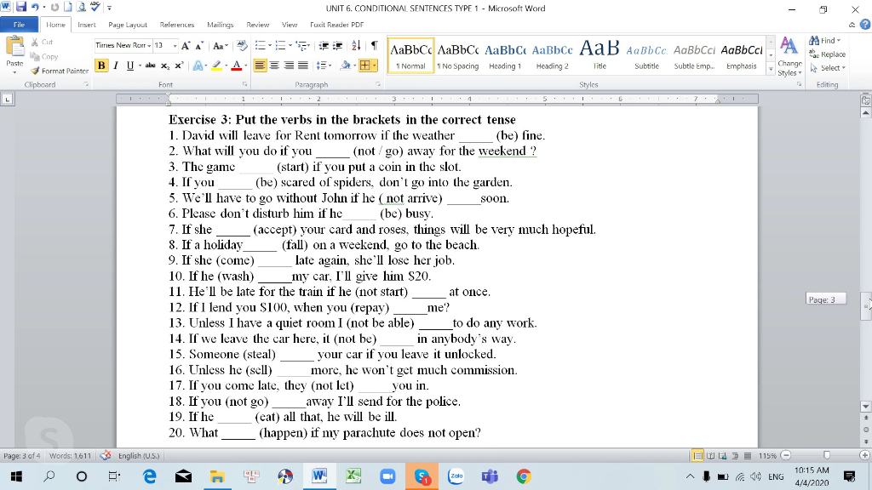Open the font name dropdown
The image size is (872, 490).
[149, 46]
